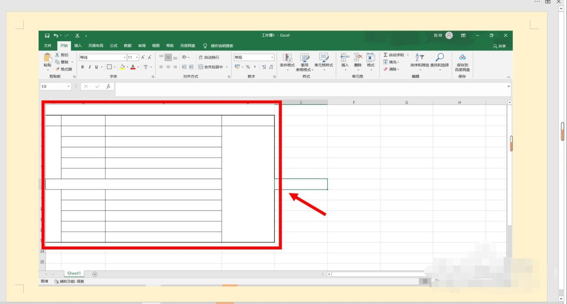
Task: Expand the Name Box dropdown next to E8
Action: coord(68,86)
